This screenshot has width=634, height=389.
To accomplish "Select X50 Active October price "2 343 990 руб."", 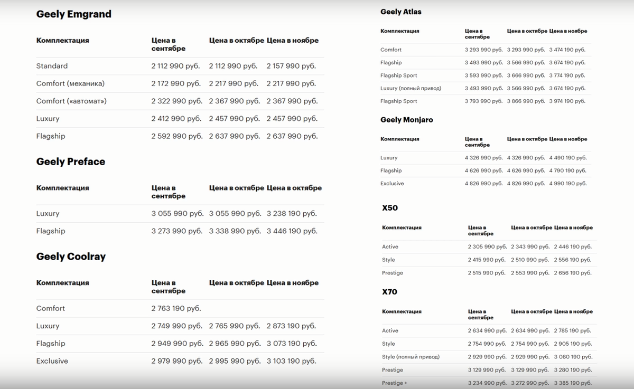I will pos(530,246).
